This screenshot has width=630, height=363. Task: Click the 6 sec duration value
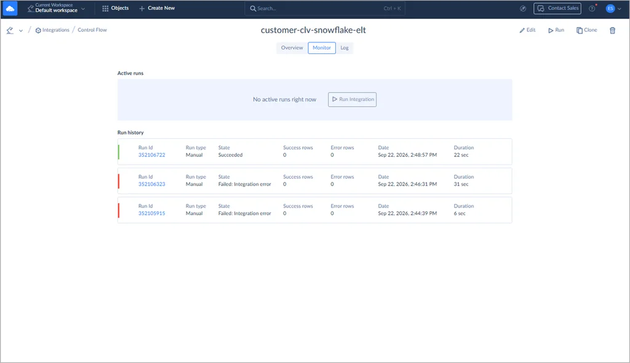(459, 213)
